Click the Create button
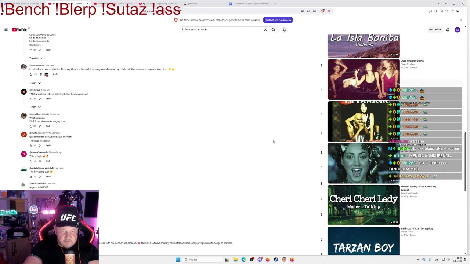This screenshot has width=470, height=264. pos(435,30)
